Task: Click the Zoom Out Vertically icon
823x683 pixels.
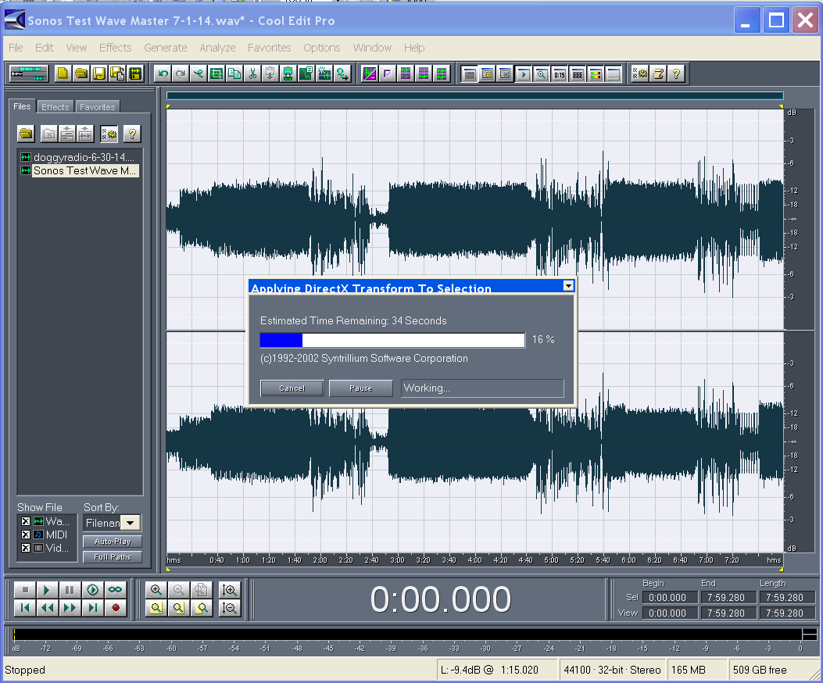Action: coord(229,608)
